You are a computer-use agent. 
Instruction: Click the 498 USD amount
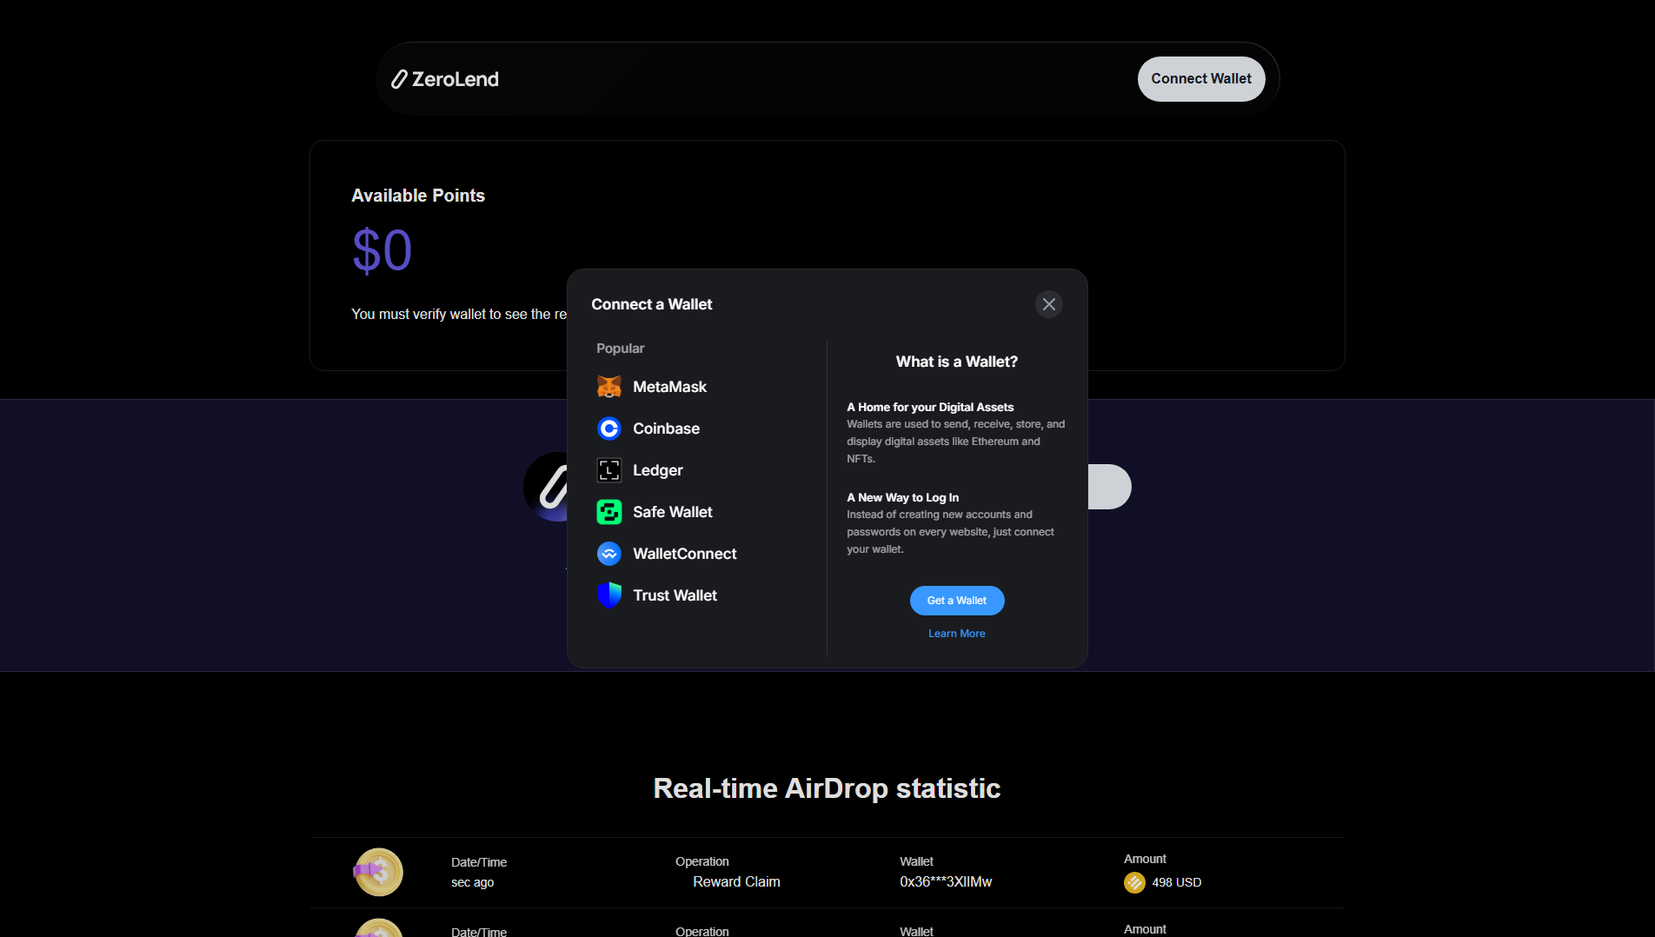pyautogui.click(x=1177, y=882)
